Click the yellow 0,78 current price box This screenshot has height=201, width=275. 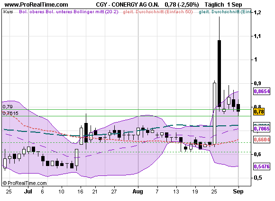click(259, 112)
